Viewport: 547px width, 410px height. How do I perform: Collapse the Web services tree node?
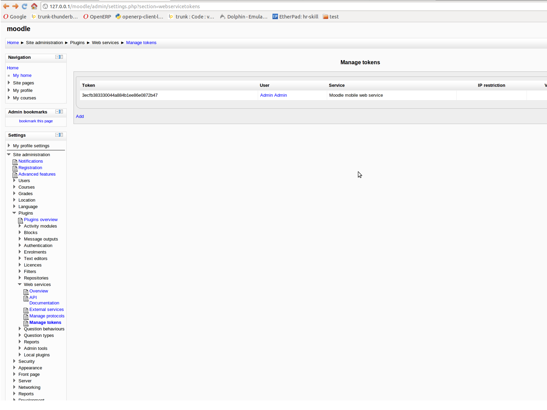click(x=20, y=284)
